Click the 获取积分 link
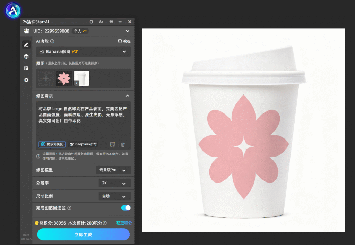 [x=124, y=223]
